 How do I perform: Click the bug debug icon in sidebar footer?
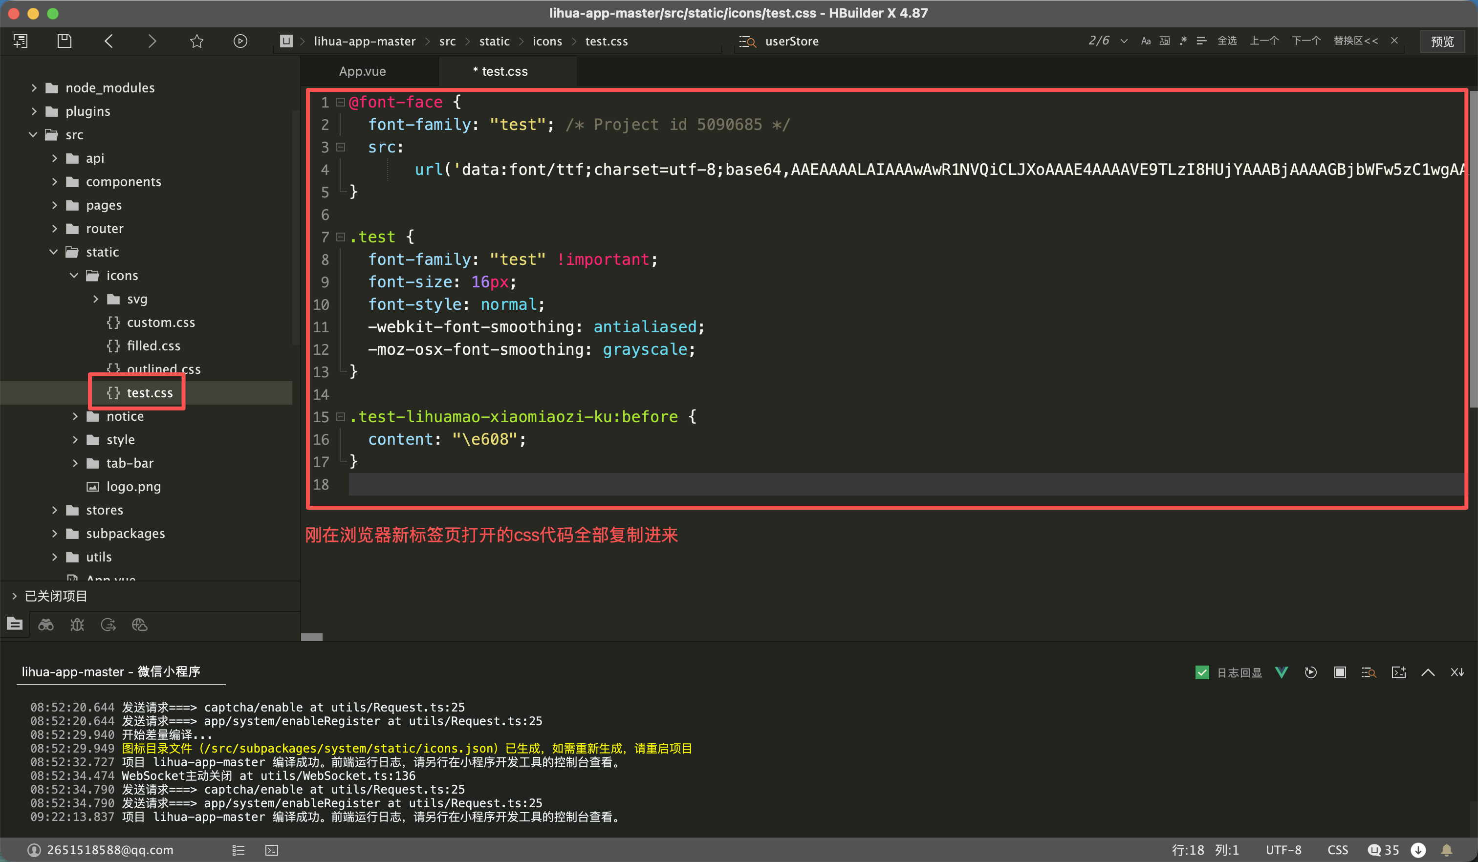pyautogui.click(x=77, y=625)
